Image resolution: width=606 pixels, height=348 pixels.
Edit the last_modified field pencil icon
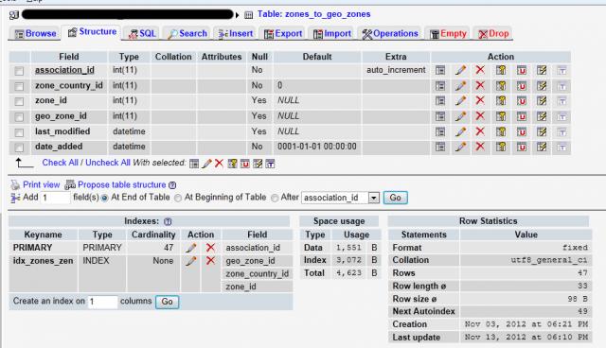pos(460,131)
